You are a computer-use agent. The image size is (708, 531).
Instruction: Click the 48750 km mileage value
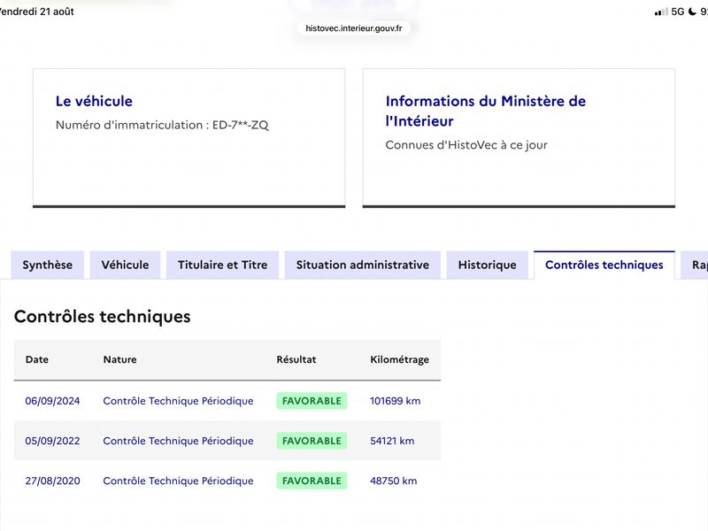coord(393,481)
